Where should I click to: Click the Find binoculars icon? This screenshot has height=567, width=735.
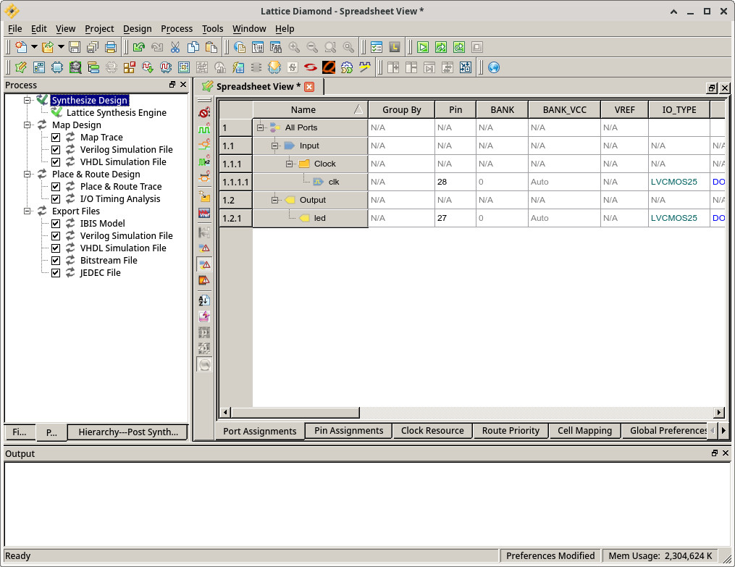276,47
